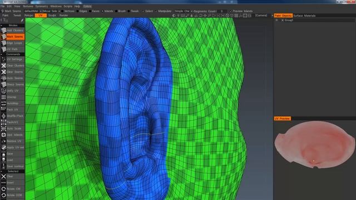This screenshot has height=200, width=356.
Task: Open the Edit menu
Action: pos(9,6)
